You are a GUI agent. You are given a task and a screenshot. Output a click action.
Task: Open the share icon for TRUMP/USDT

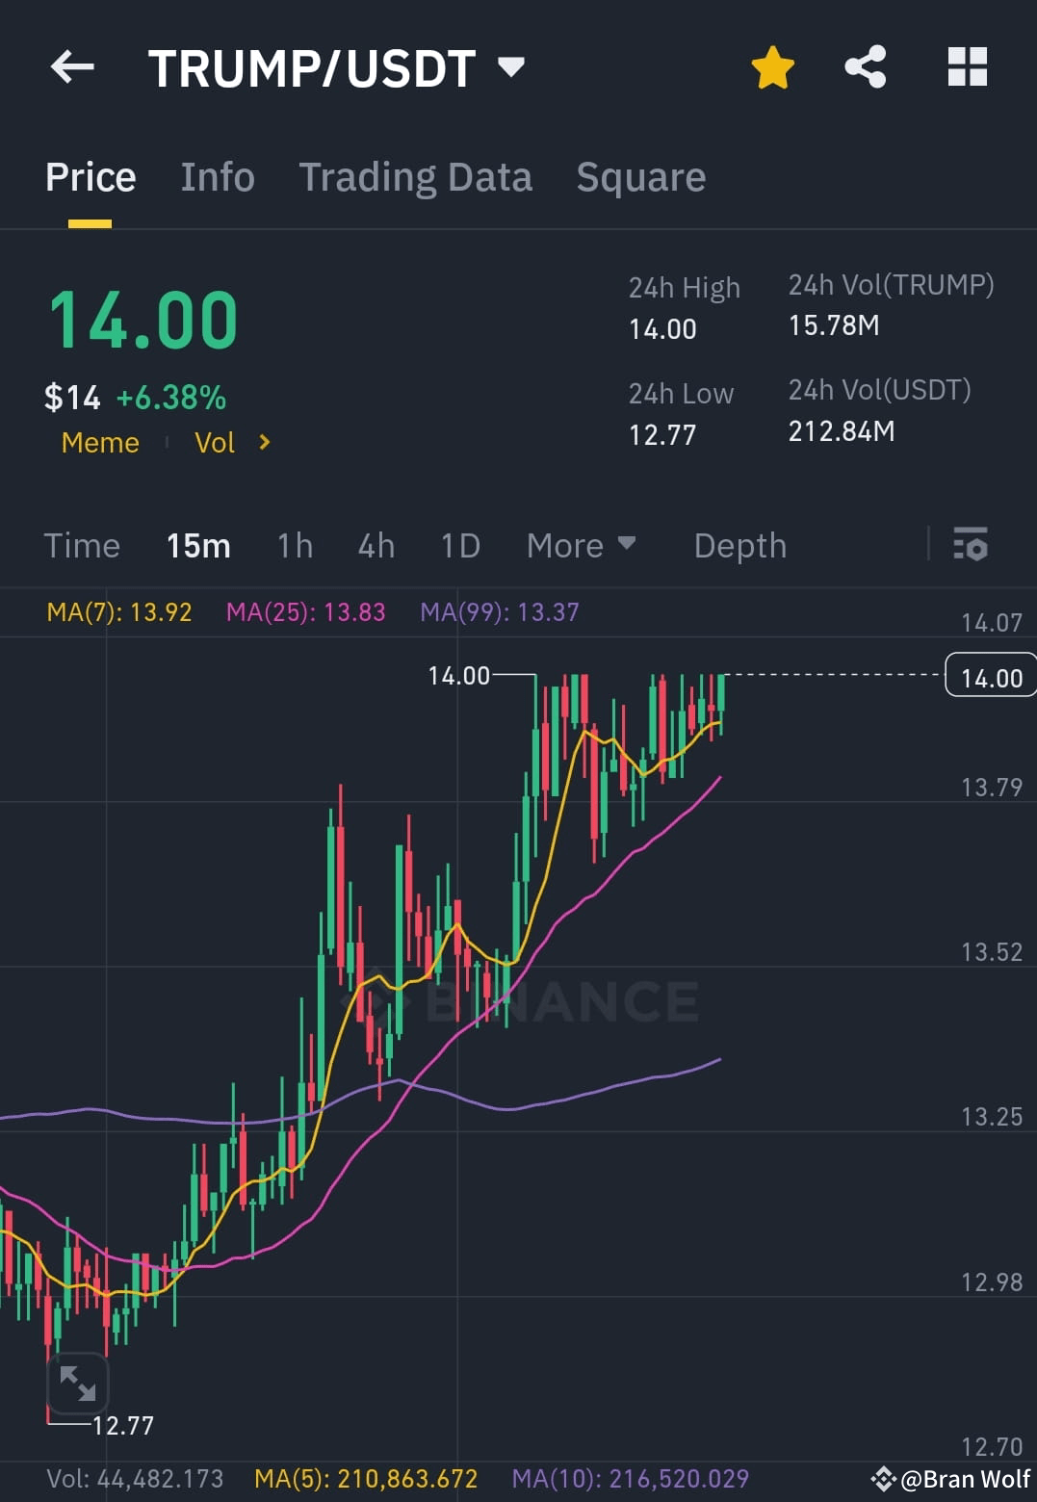coord(865,66)
